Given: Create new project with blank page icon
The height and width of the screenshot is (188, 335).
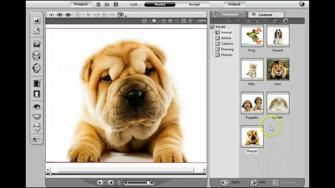Looking at the screenshot, I should tap(98, 4).
